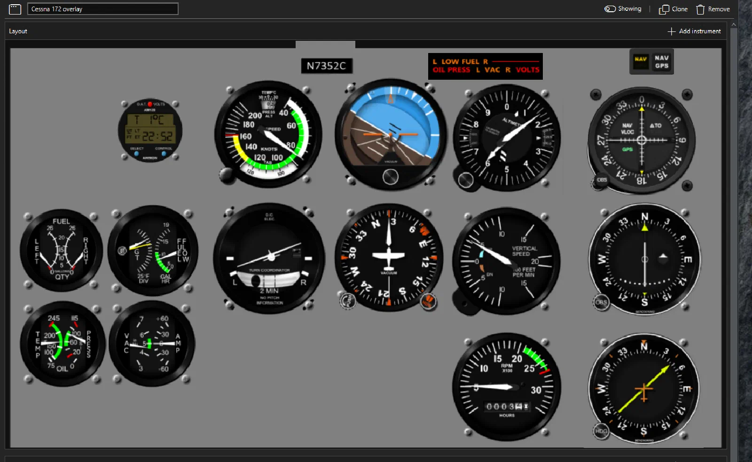Click the HDG knob on the ADF
Viewport: 752px width, 462px height.
coord(601,431)
